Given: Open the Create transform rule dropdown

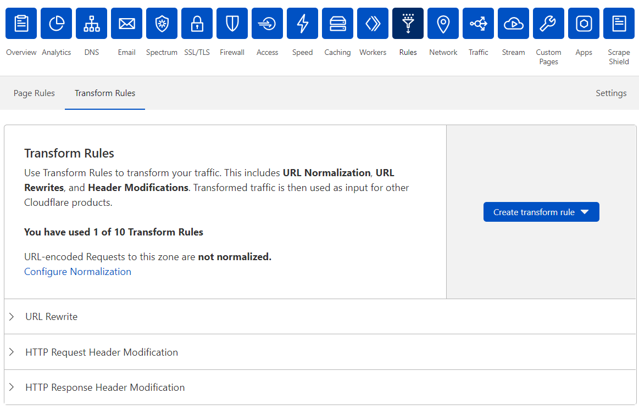Looking at the screenshot, I should click(x=541, y=212).
